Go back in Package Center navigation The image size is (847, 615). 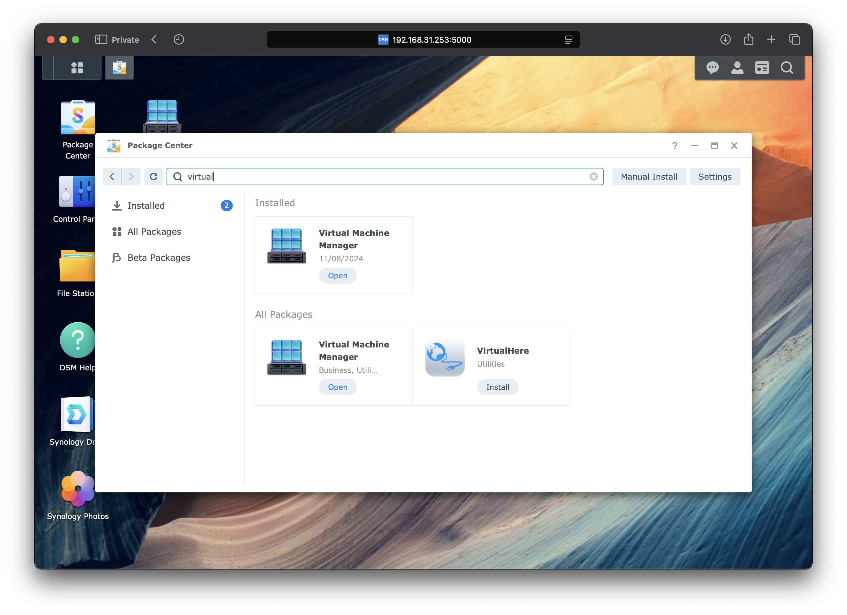pos(112,176)
